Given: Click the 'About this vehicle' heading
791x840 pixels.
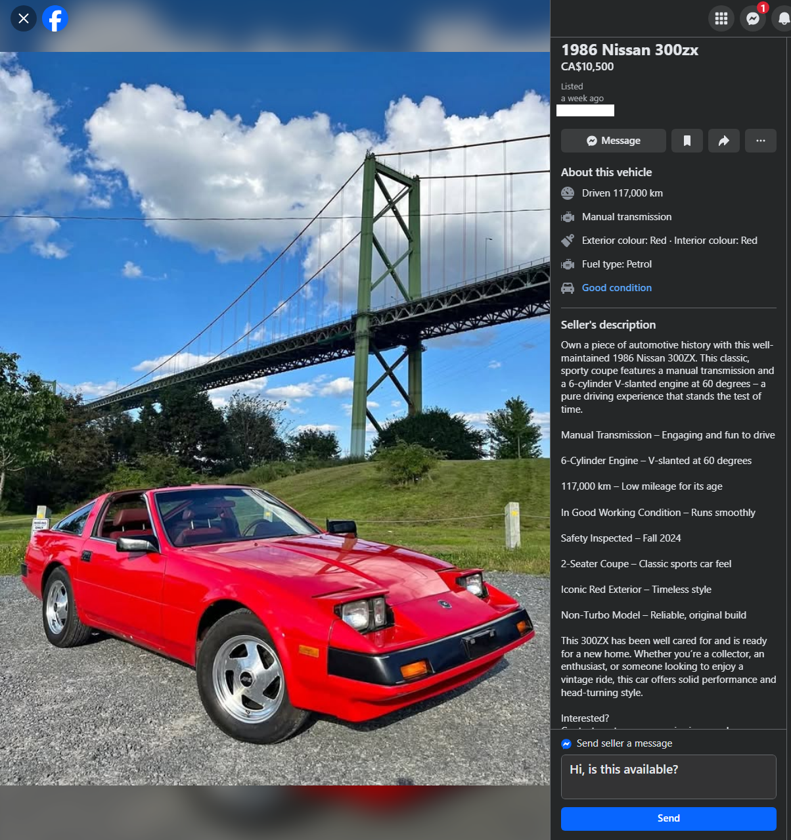Looking at the screenshot, I should (x=606, y=172).
